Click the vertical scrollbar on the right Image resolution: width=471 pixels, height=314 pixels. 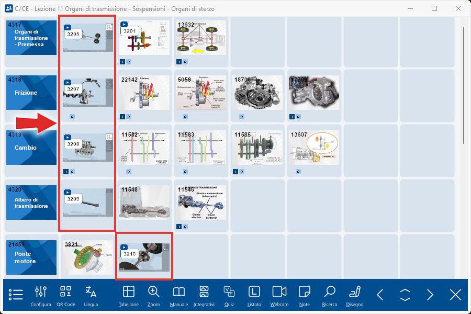coord(464,84)
